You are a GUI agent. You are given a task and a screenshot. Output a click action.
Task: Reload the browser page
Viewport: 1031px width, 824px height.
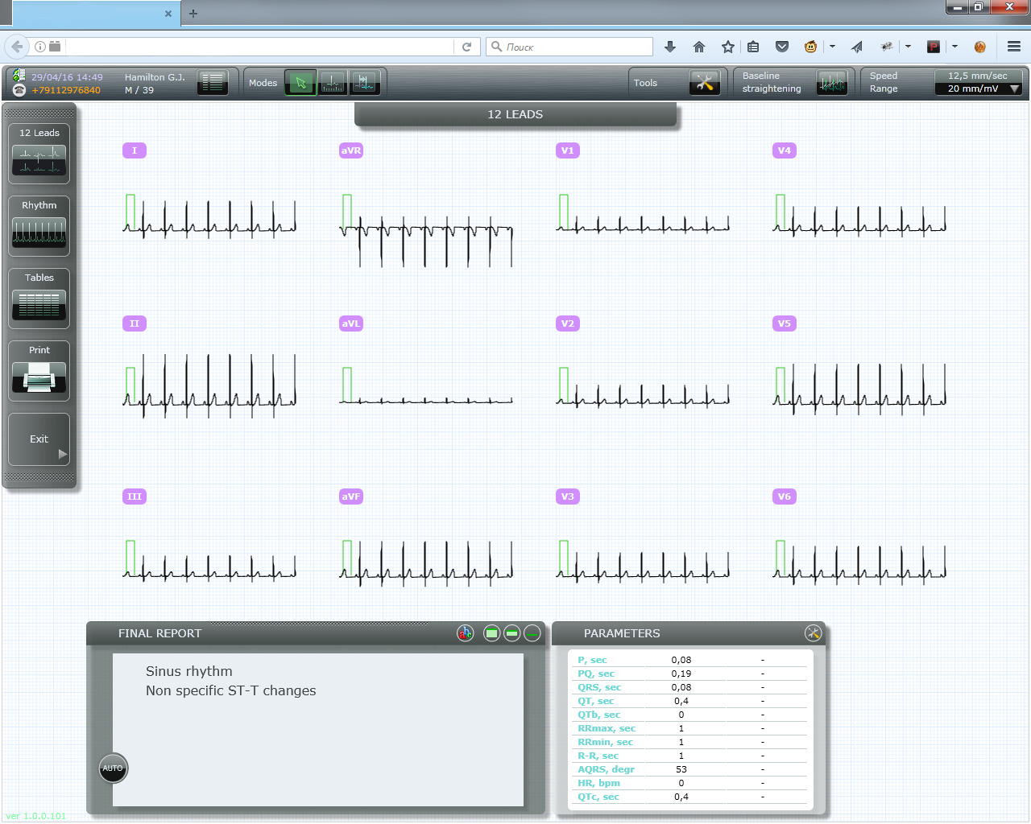tap(466, 47)
